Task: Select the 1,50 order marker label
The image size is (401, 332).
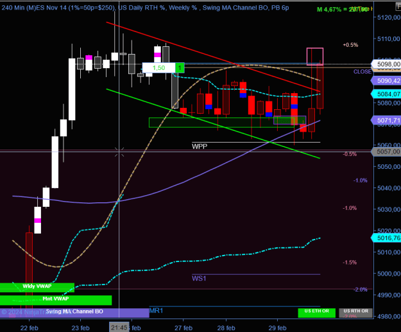Action: [159, 68]
